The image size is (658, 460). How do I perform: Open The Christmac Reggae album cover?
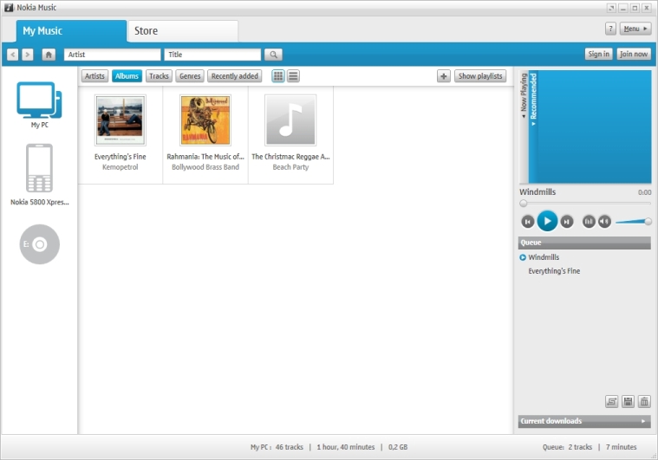click(290, 120)
